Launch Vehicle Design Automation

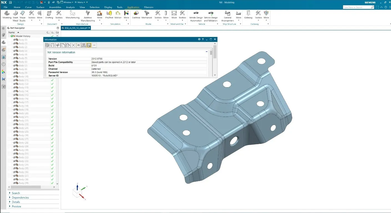point(196,16)
